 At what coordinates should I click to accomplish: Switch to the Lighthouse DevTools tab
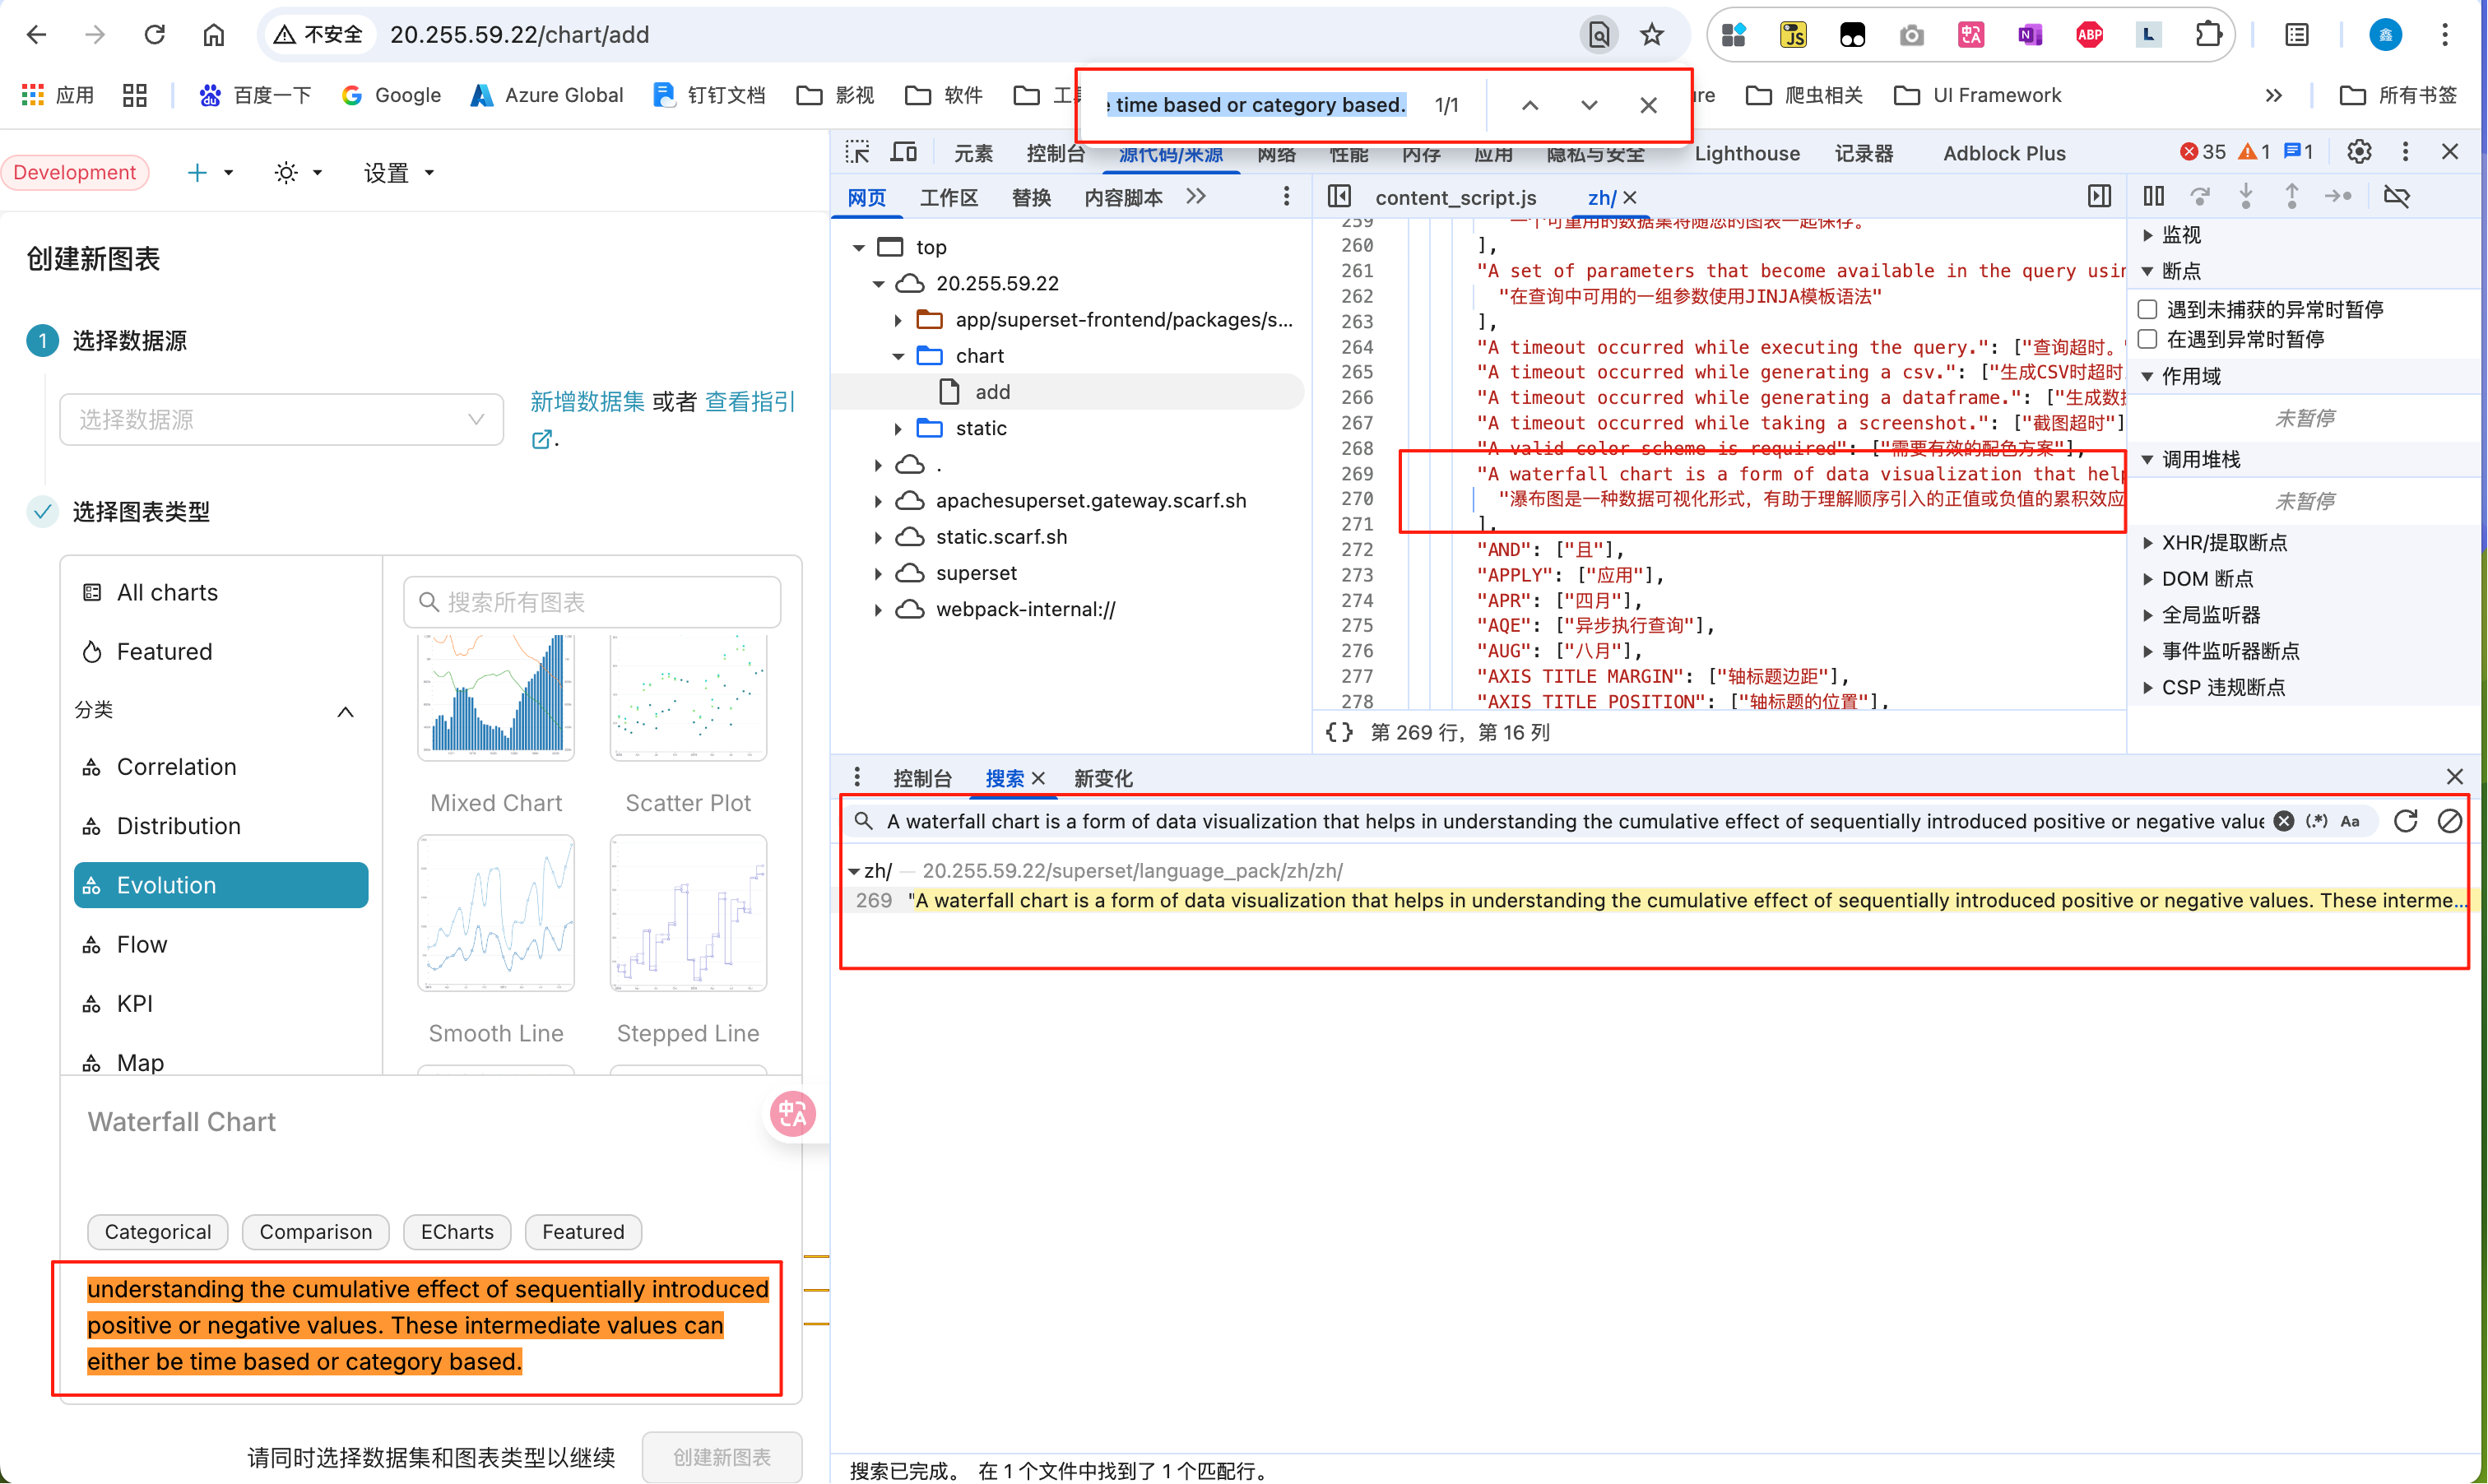point(1747,153)
